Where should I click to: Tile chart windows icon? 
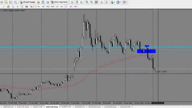96,2
